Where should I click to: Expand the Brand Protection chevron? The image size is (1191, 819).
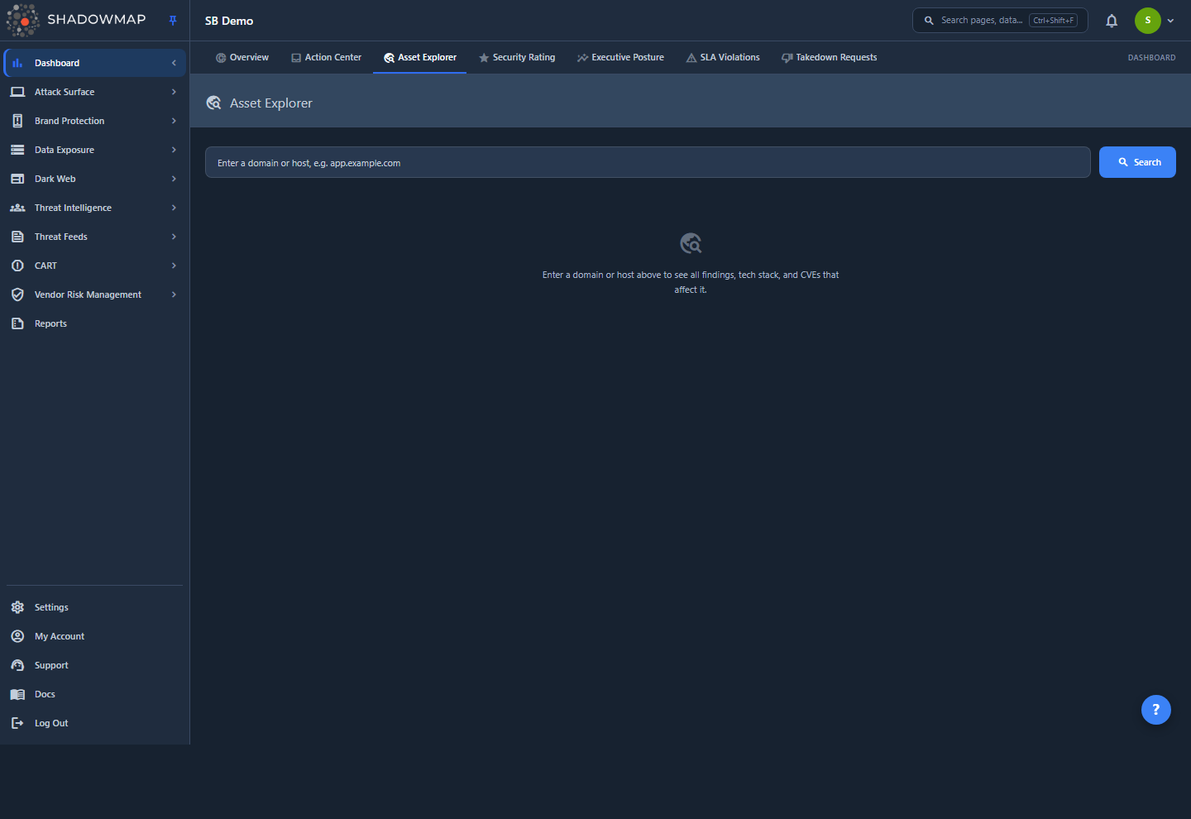coord(174,121)
